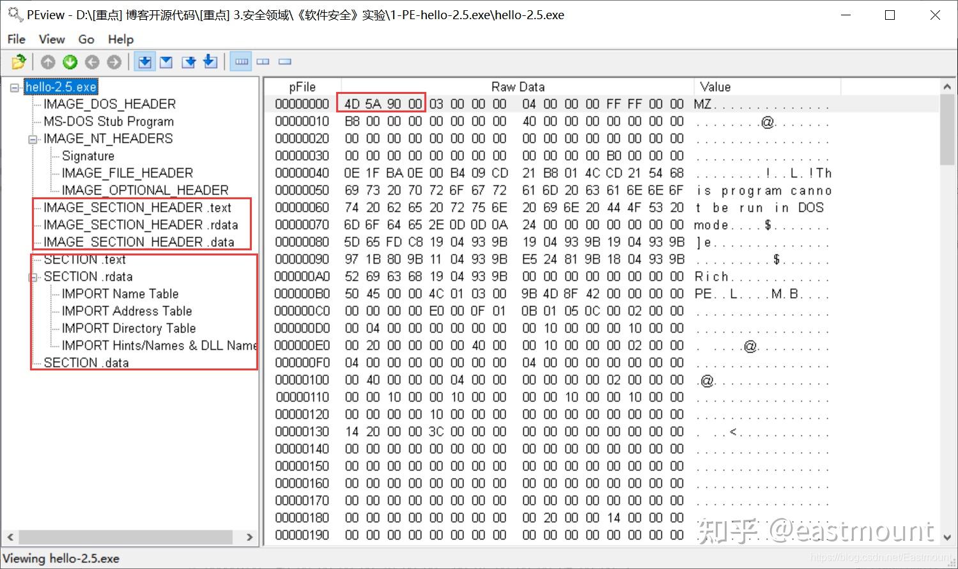
Task: Select the Raw Data column header
Action: 518,86
